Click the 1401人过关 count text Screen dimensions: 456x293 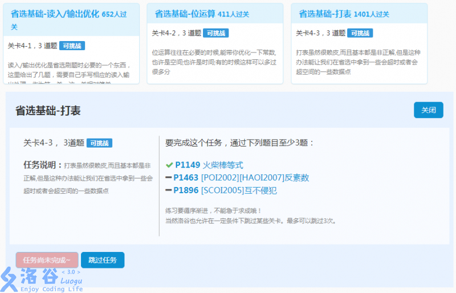coord(372,14)
